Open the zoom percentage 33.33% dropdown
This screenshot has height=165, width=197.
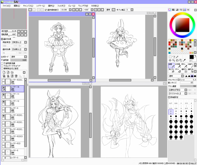pyautogui.click(x=70, y=10)
